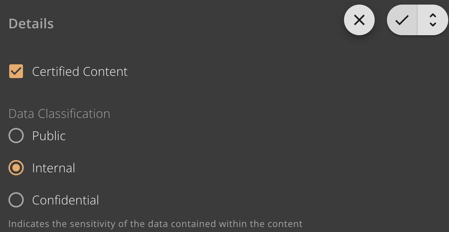The width and height of the screenshot is (449, 232).
Task: Click the Confidential option label
Action: pyautogui.click(x=66, y=200)
